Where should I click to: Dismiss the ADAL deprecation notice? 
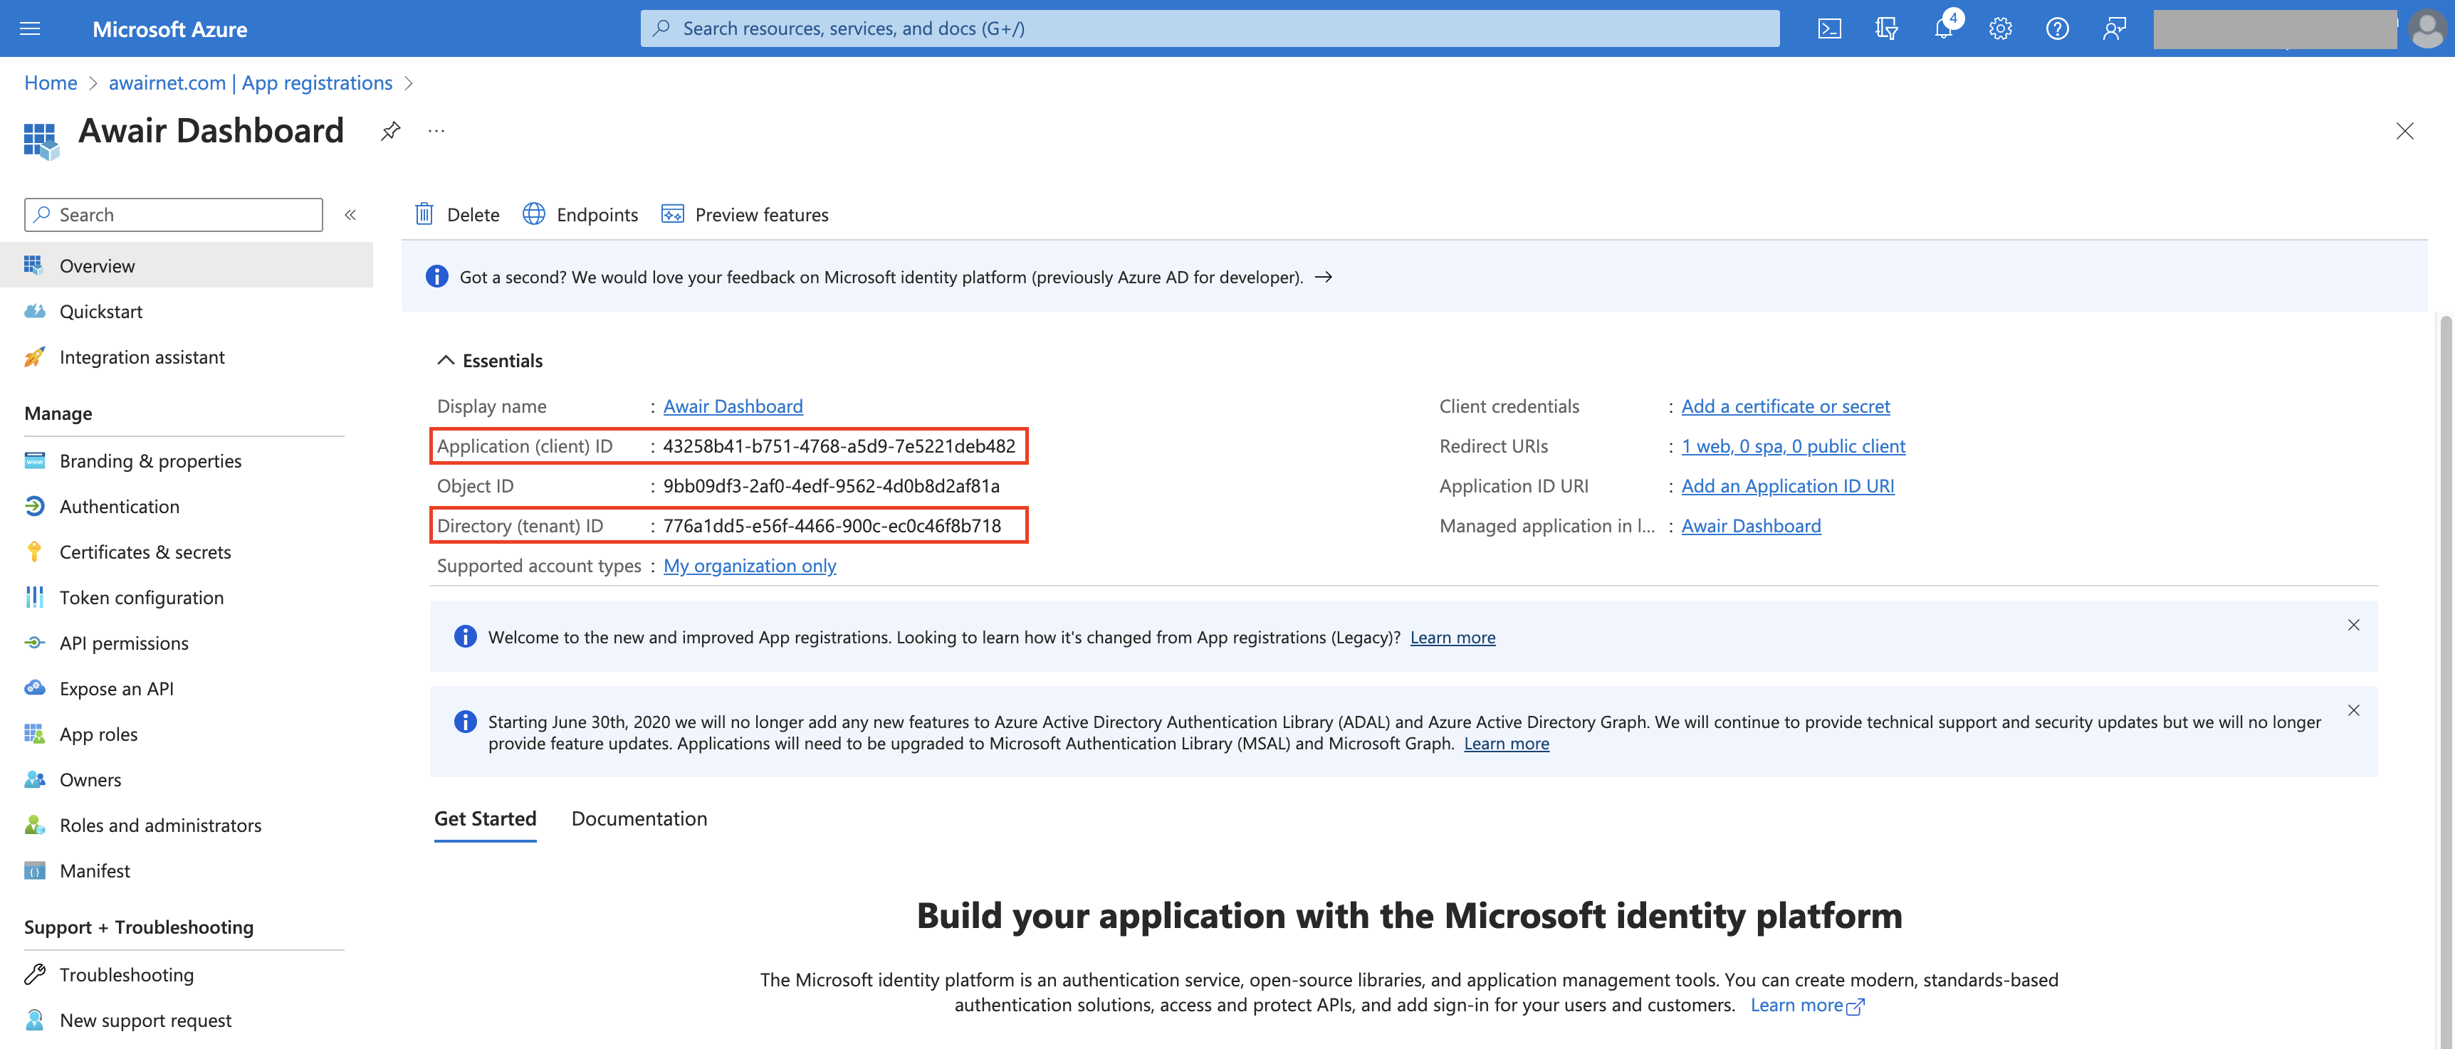click(x=2353, y=711)
